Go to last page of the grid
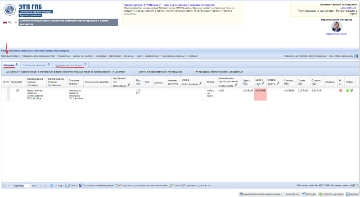The width and height of the screenshot is (360, 197). click(x=45, y=186)
